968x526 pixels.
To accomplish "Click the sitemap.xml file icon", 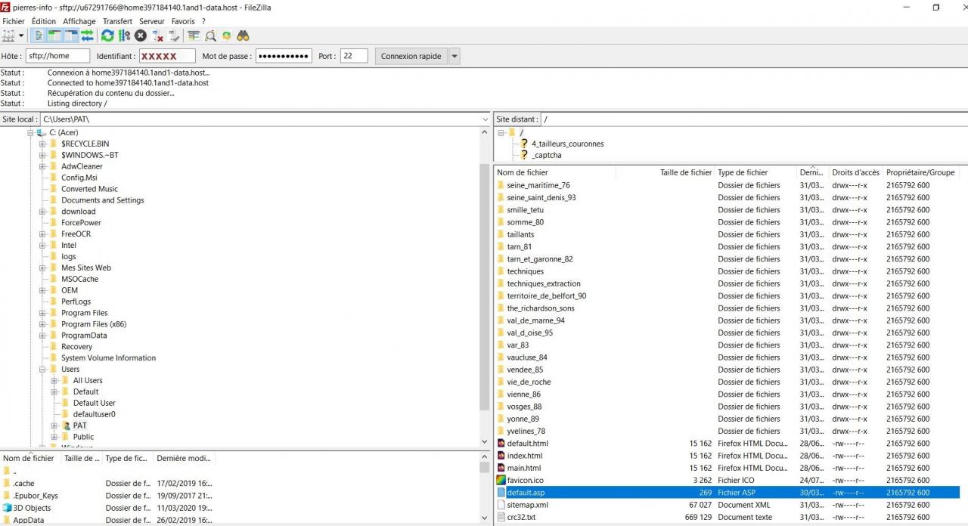I will (x=501, y=505).
